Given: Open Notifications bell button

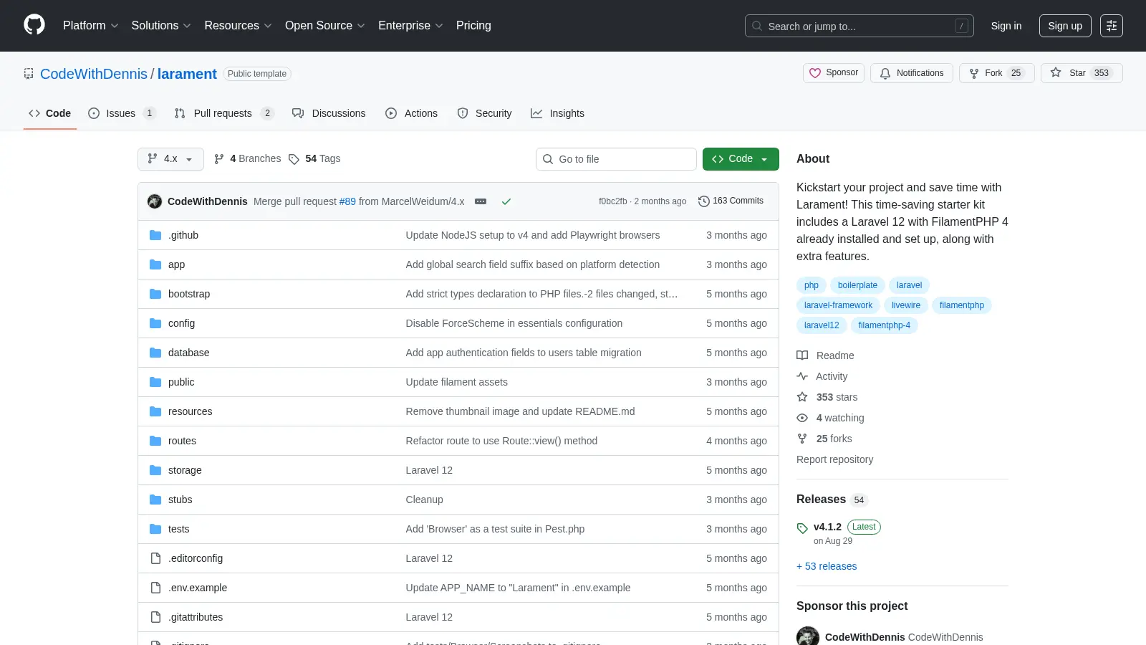Looking at the screenshot, I should (x=912, y=73).
